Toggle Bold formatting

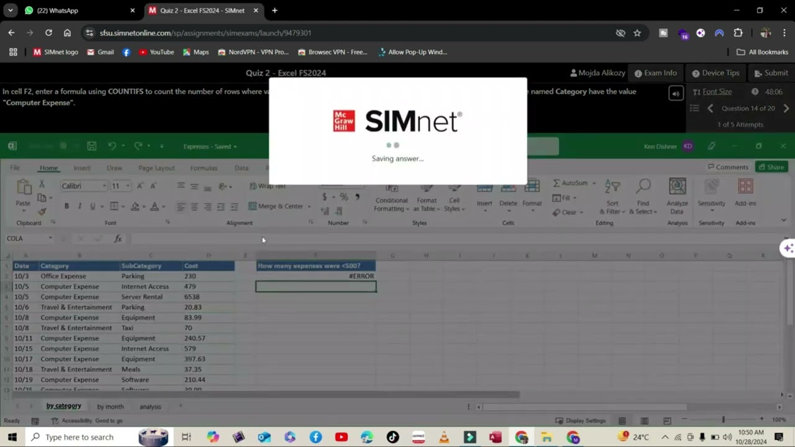tap(66, 206)
